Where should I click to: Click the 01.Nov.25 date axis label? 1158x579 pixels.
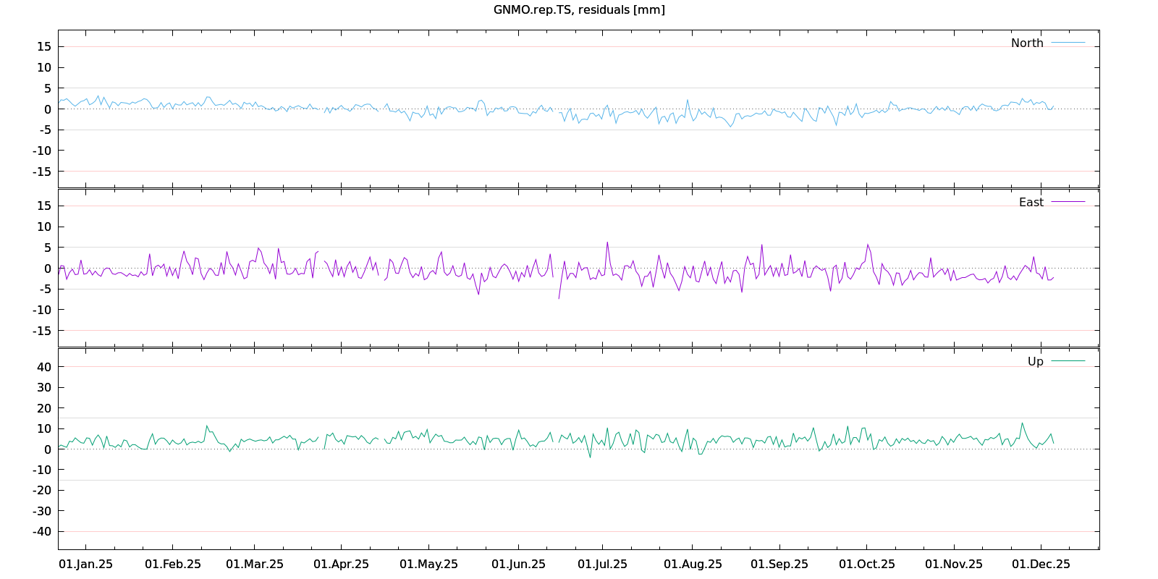(954, 565)
